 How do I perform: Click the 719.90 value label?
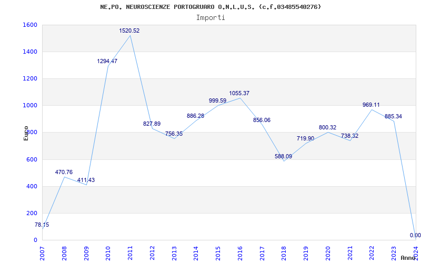306,138
